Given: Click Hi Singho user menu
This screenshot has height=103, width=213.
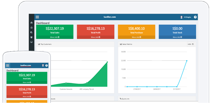Looking at the screenshot, I should click(188, 17).
